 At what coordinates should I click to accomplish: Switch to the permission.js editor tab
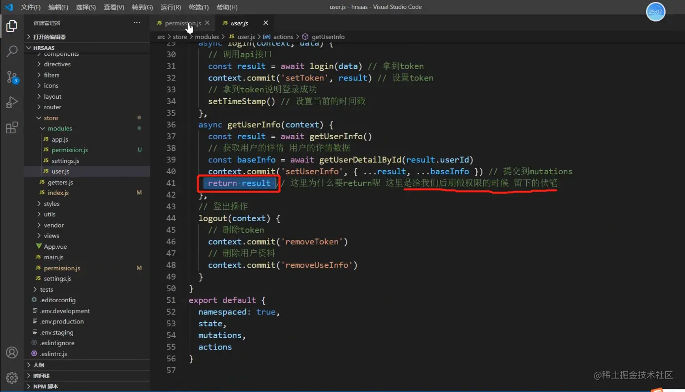[183, 23]
